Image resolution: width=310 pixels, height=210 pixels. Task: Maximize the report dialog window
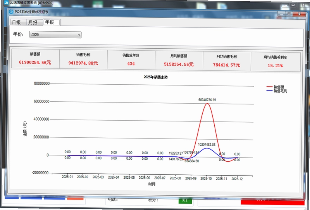(289, 14)
